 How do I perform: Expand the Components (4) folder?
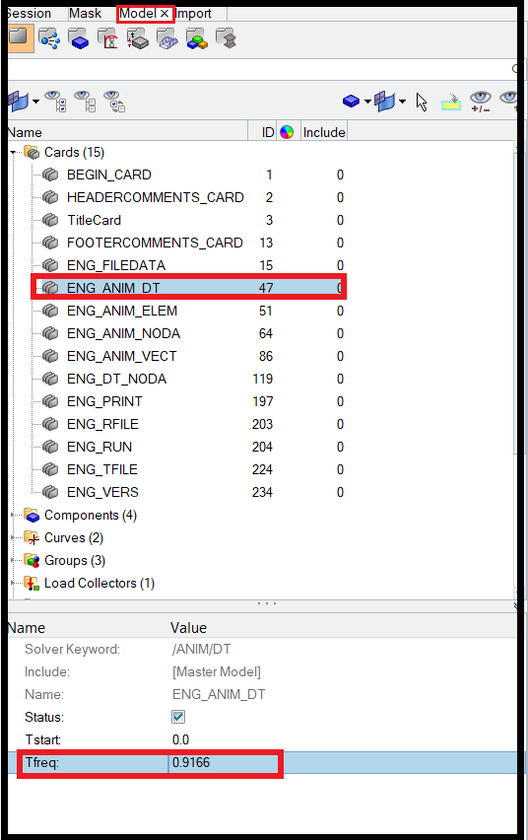(x=13, y=516)
